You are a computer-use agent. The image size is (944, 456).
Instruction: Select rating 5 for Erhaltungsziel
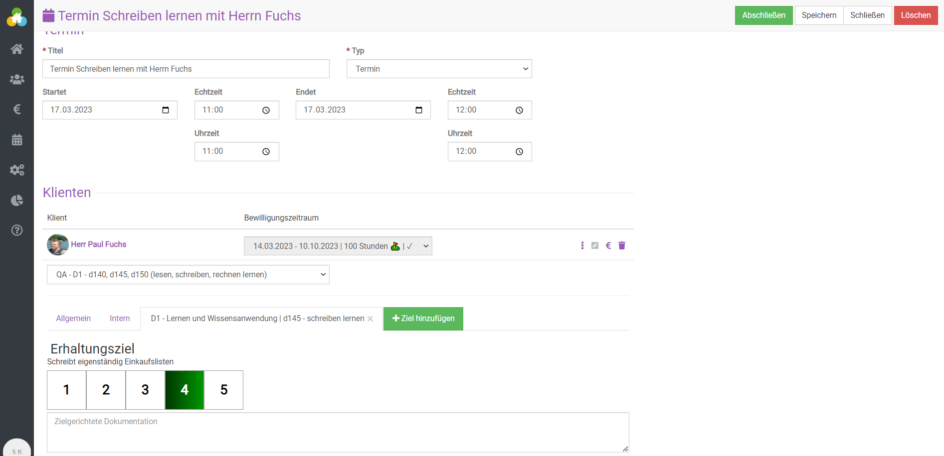coord(224,390)
